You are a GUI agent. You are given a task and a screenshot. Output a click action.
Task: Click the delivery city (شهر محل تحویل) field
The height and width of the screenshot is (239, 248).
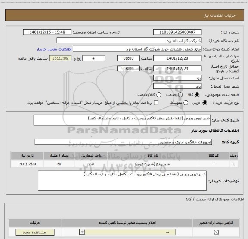tap(177, 86)
